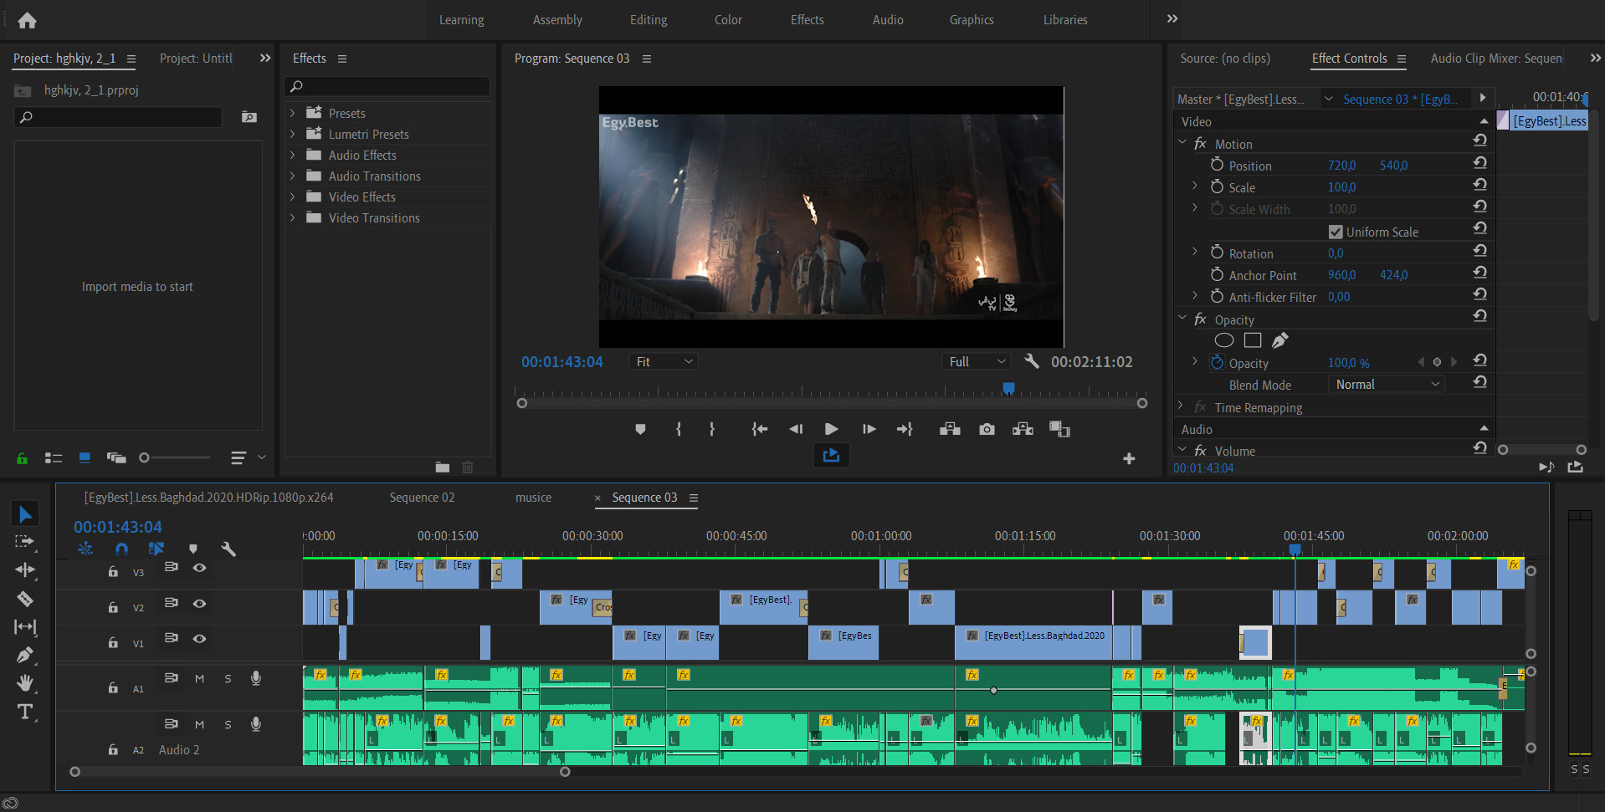Click the Opacity value 100,0 %
The height and width of the screenshot is (812, 1605).
[x=1348, y=363]
